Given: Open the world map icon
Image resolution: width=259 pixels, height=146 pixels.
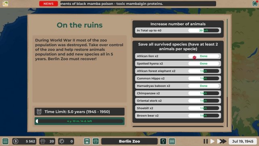Looking at the screenshot, I should (5, 4).
